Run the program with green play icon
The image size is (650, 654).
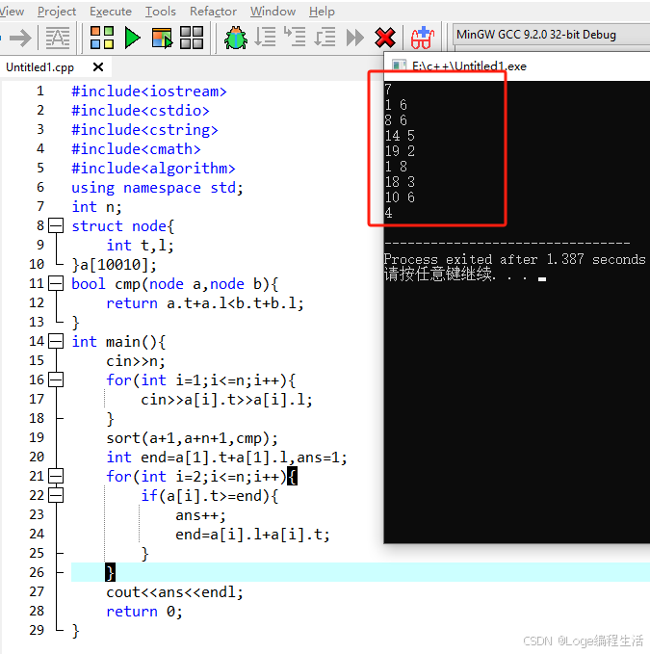pos(133,38)
